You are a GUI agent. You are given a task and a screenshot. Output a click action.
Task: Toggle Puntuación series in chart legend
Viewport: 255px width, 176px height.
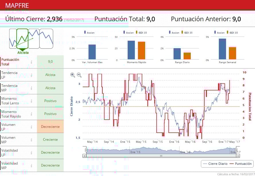coord(241,164)
